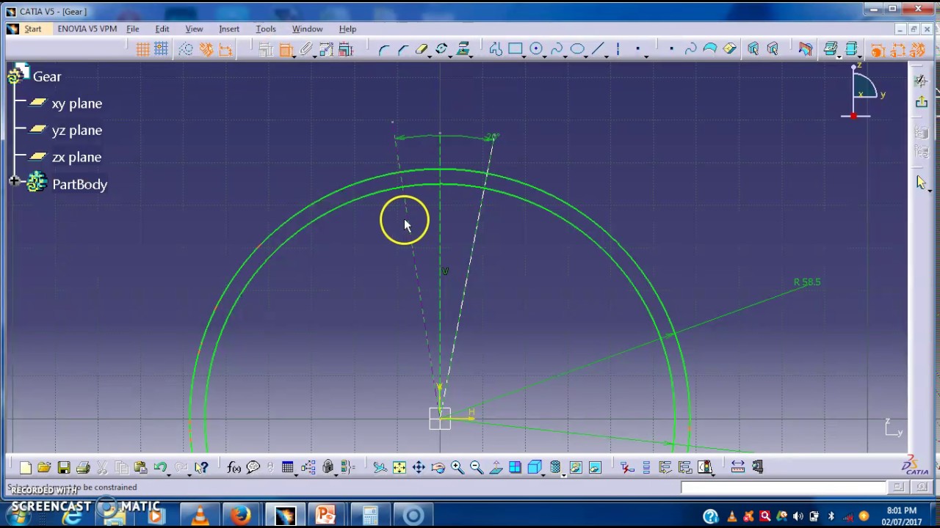
Task: Open the Window menu
Action: [x=307, y=29]
